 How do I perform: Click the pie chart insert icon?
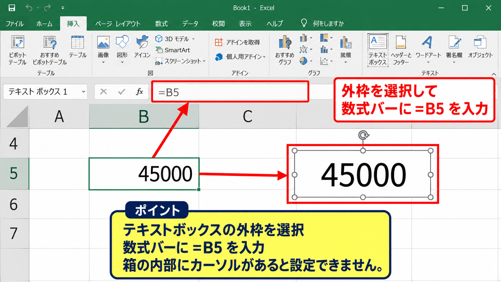303,61
